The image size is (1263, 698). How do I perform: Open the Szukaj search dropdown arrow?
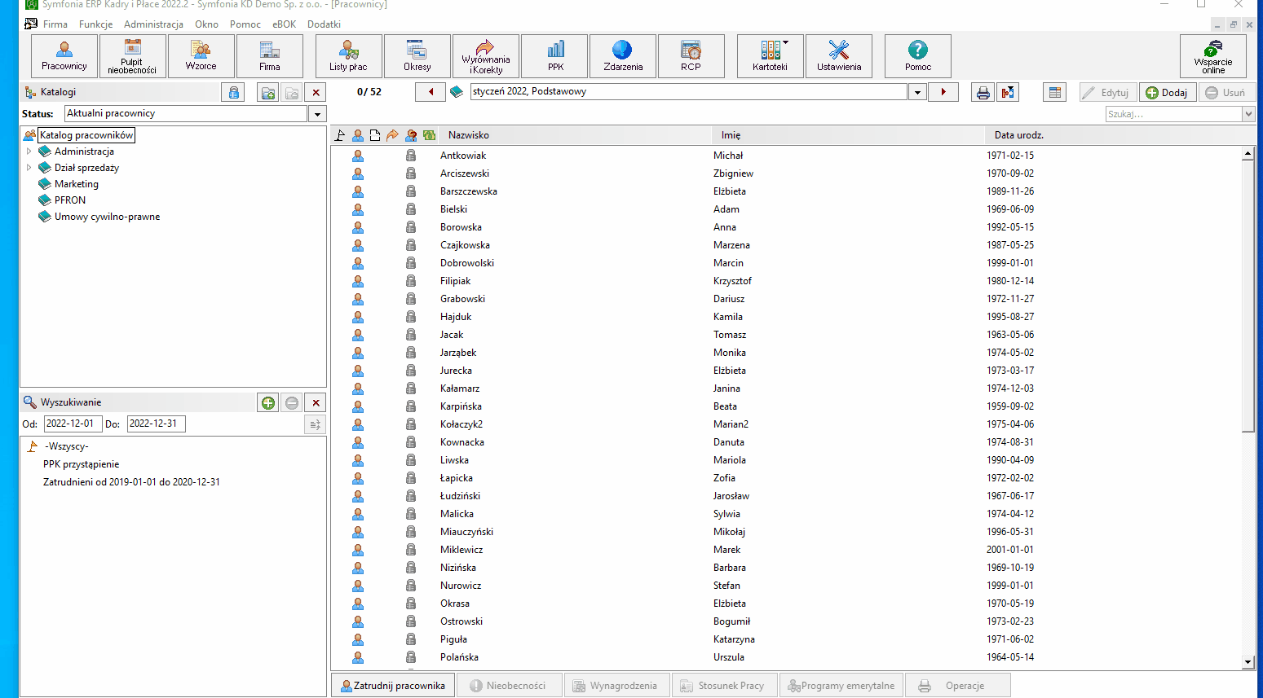[x=1248, y=114]
